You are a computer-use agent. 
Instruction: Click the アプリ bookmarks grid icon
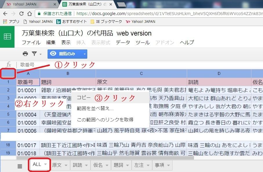tap(5, 21)
